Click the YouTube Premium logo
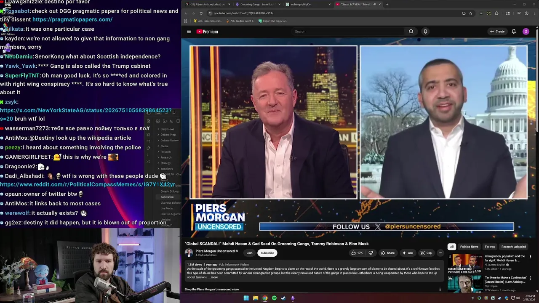This screenshot has width=539, height=303. pos(207,32)
